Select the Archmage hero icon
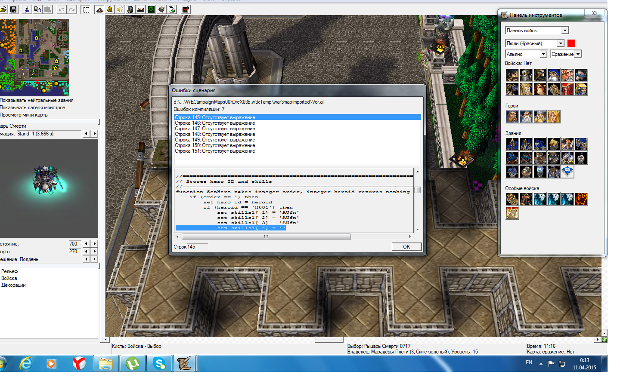Screen dimensions: 620x387 click(526, 117)
